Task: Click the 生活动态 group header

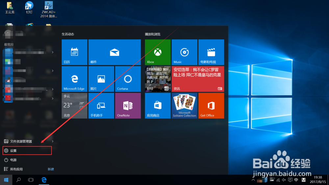Action: (x=68, y=34)
